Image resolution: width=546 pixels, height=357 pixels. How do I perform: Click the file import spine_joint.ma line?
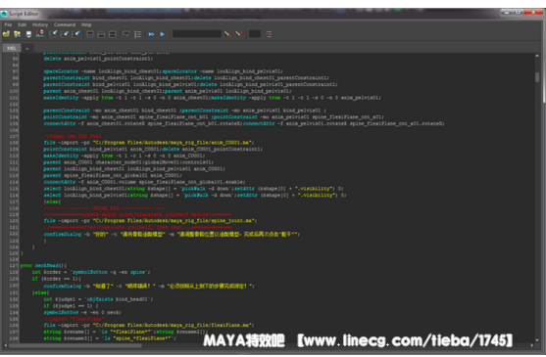150,220
